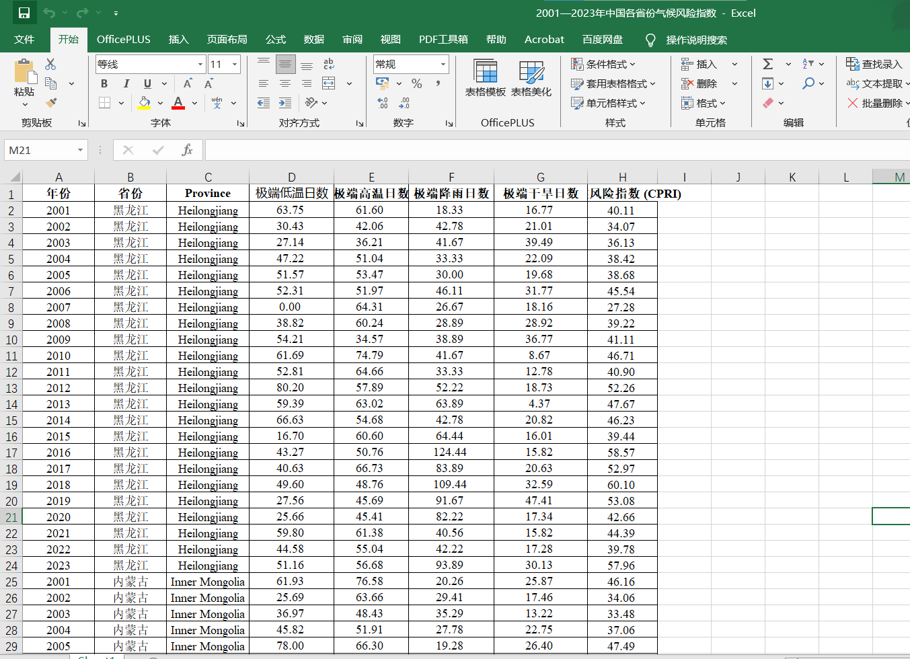Open 表格美化 table beautify tool

(531, 78)
